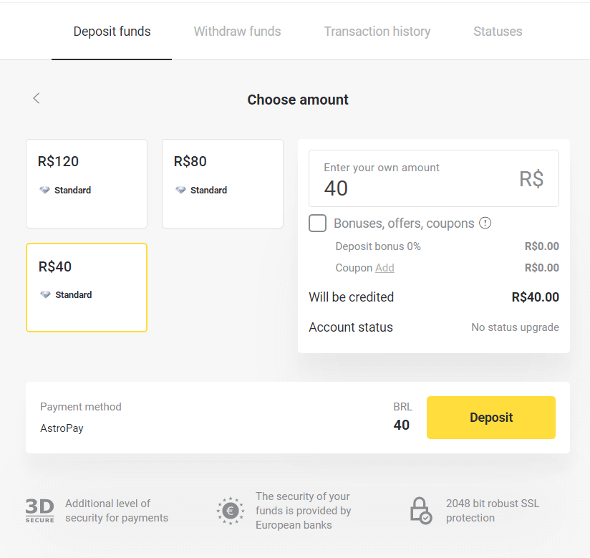
Task: Enable the Bonuses, offers, coupons checkbox
Action: [317, 223]
